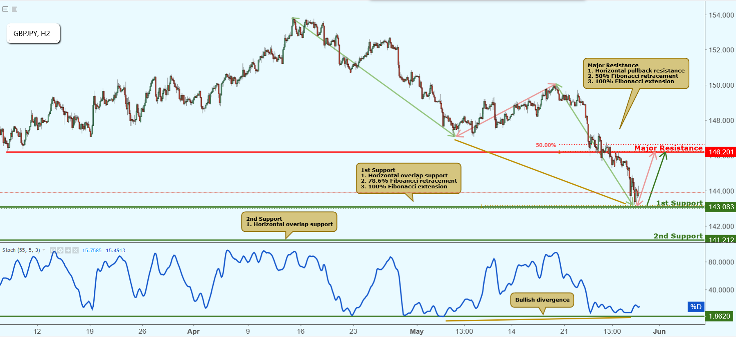This screenshot has height=337, width=736.
Task: Collapse the chart legend with the minus icon
Action: tap(5, 9)
